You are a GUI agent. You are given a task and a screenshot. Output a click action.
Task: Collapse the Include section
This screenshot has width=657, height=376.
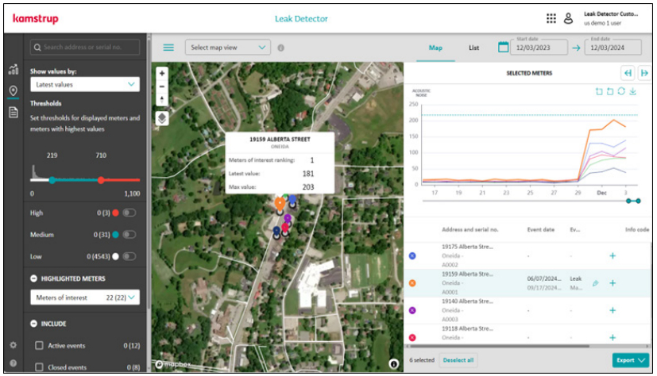tap(34, 324)
